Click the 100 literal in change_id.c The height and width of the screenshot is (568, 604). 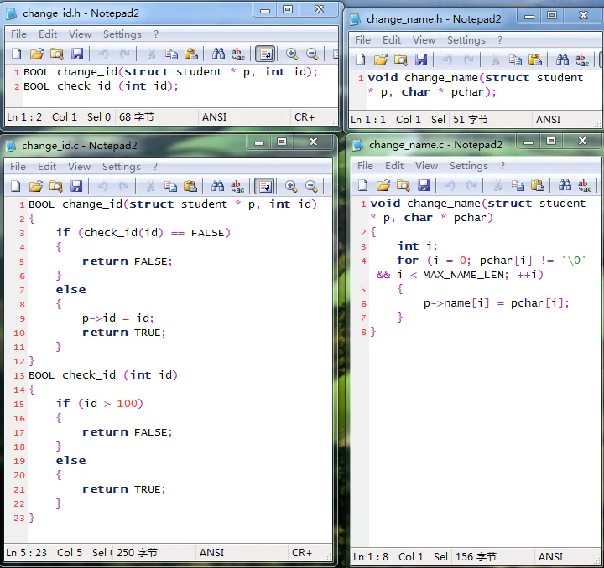(x=128, y=404)
